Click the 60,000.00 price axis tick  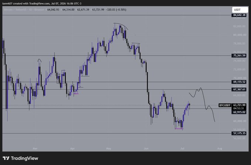tap(239, 121)
